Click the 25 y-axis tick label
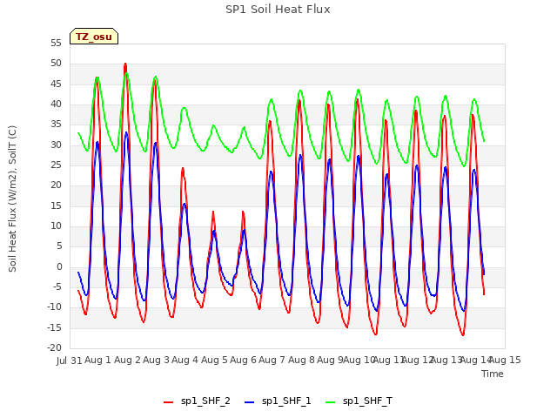Viewport: 557px width, 418px height. [x=56, y=165]
